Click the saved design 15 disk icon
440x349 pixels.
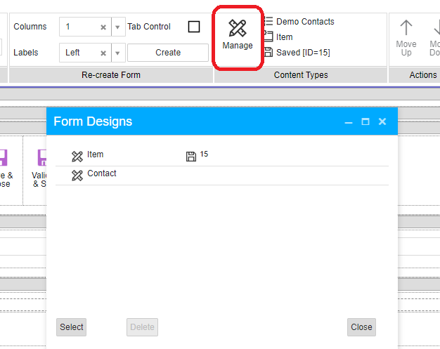point(190,156)
